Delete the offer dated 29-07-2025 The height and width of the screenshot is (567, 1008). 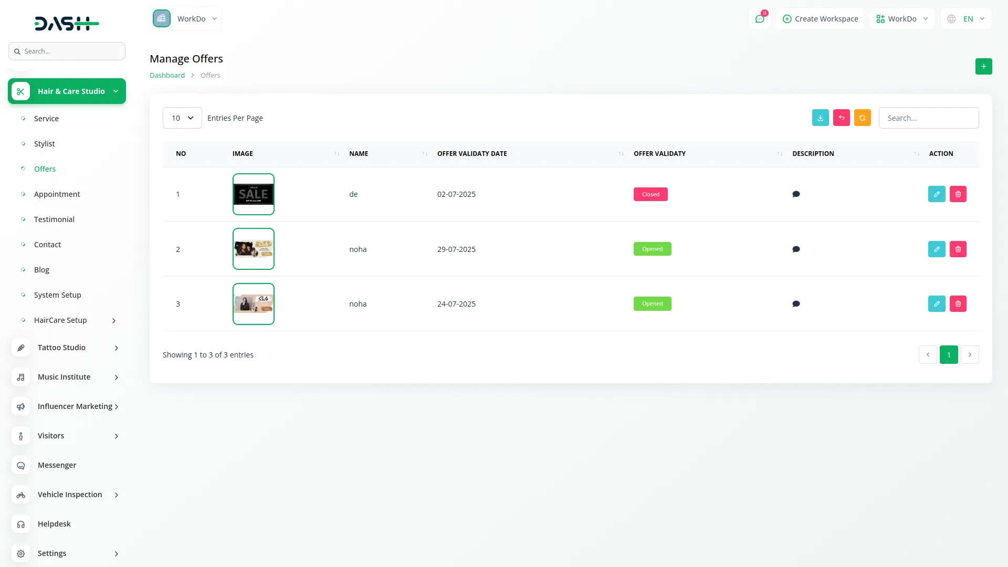coord(958,249)
